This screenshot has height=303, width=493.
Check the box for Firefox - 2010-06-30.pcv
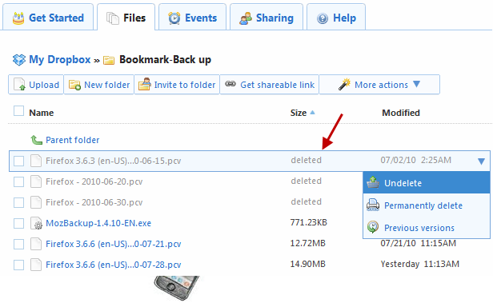pos(19,202)
